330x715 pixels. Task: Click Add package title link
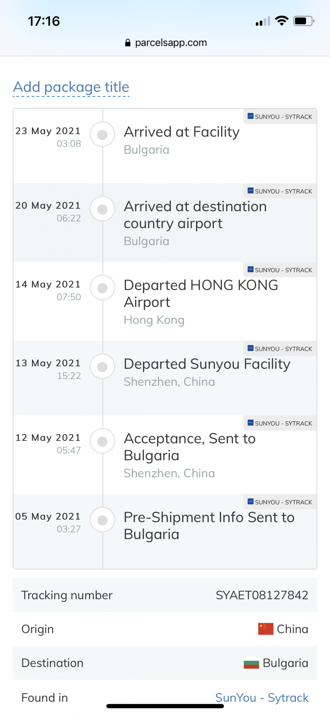[71, 87]
